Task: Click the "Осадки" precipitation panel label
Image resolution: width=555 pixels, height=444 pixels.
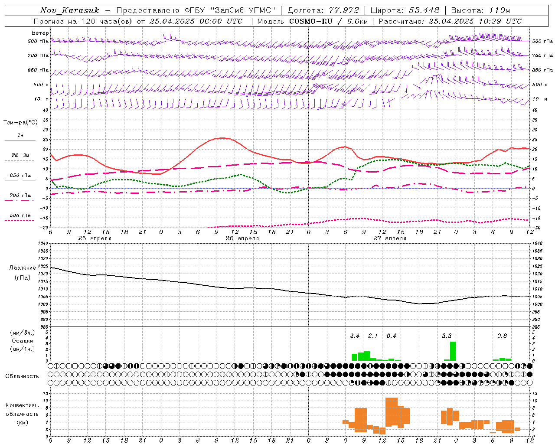Action: (x=23, y=341)
